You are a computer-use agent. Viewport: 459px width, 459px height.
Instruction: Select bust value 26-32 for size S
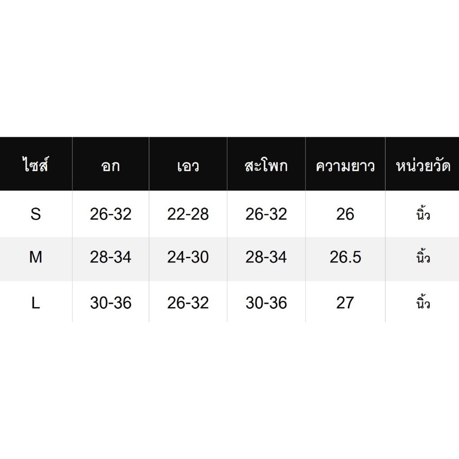click(x=111, y=214)
